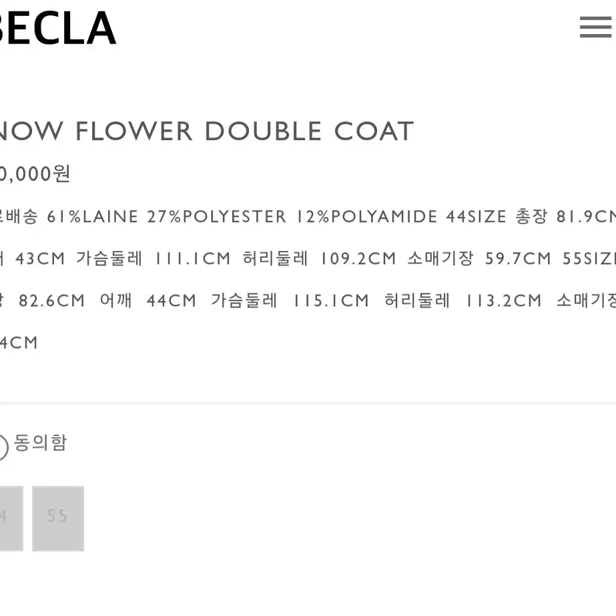
Task: Click the 동의함 label text
Action: click(41, 442)
